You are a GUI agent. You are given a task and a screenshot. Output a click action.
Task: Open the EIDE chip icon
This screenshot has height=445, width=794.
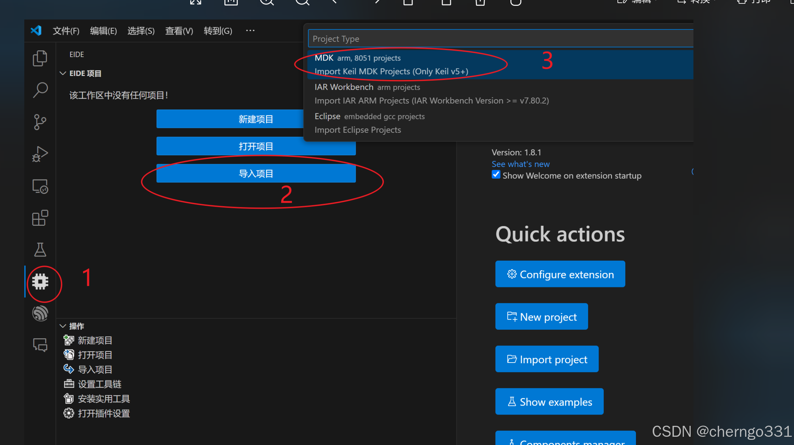(x=40, y=282)
